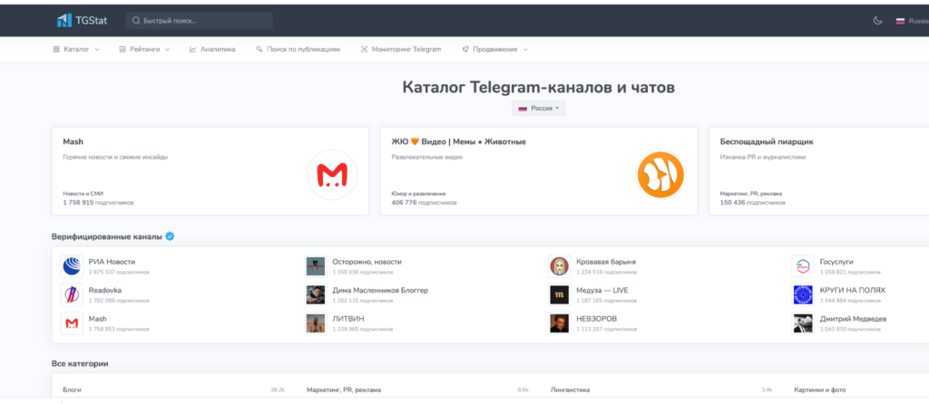Click the КРУГИ НА ПОЛЯХ avatar
Image resolution: width=929 pixels, height=404 pixels.
[803, 294]
